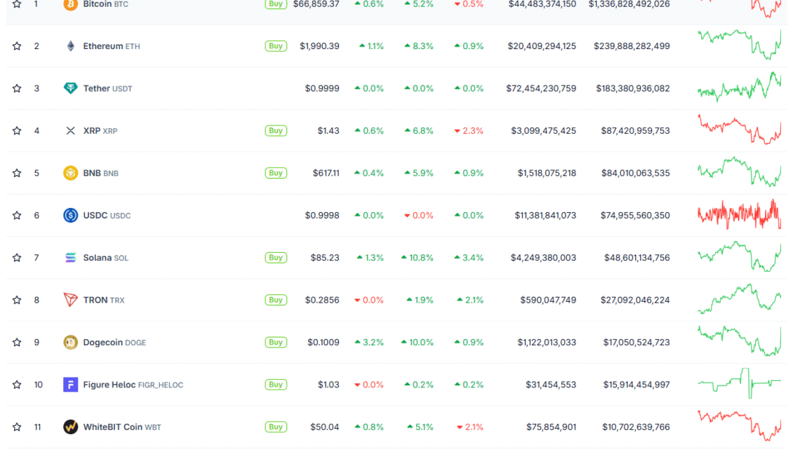Click the Bitcoin coin logo
This screenshot has height=449, width=800.
(x=70, y=5)
